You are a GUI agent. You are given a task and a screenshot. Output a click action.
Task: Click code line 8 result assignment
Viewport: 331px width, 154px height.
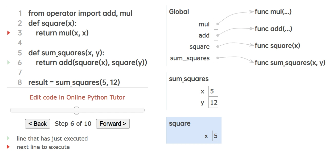[74, 83]
